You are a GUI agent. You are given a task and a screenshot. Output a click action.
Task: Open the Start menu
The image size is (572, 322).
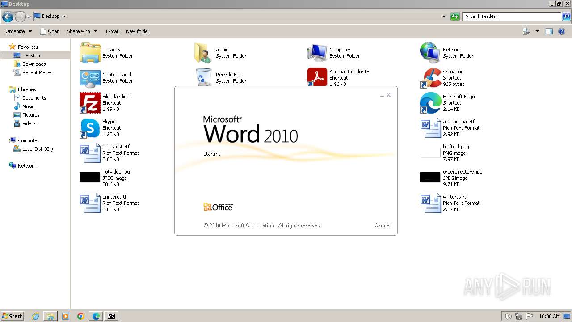click(x=13, y=316)
